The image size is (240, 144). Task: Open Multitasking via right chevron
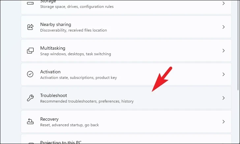point(224,51)
